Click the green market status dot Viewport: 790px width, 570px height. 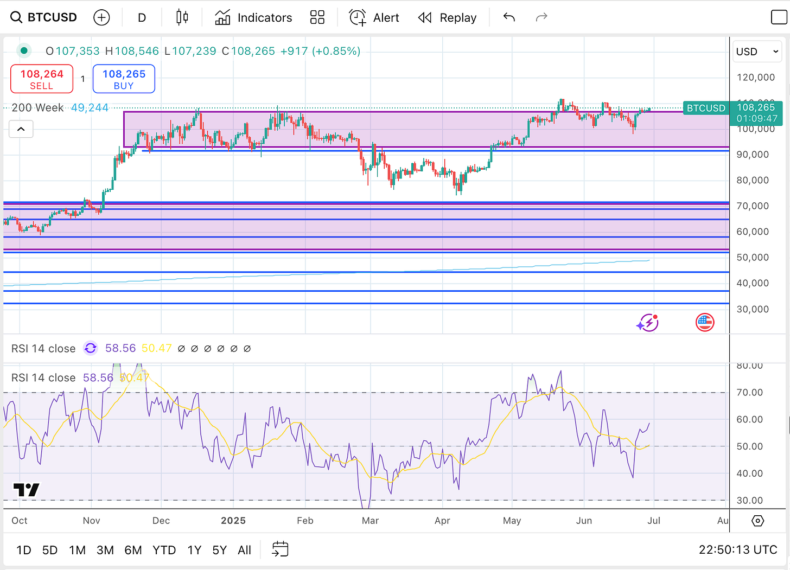coord(23,51)
